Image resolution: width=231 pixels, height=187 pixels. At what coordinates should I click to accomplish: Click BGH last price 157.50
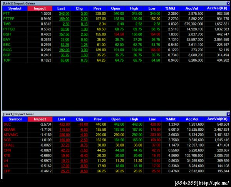pos(64,34)
